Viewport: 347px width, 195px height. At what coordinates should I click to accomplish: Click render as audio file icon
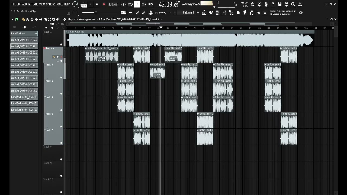point(287,4)
